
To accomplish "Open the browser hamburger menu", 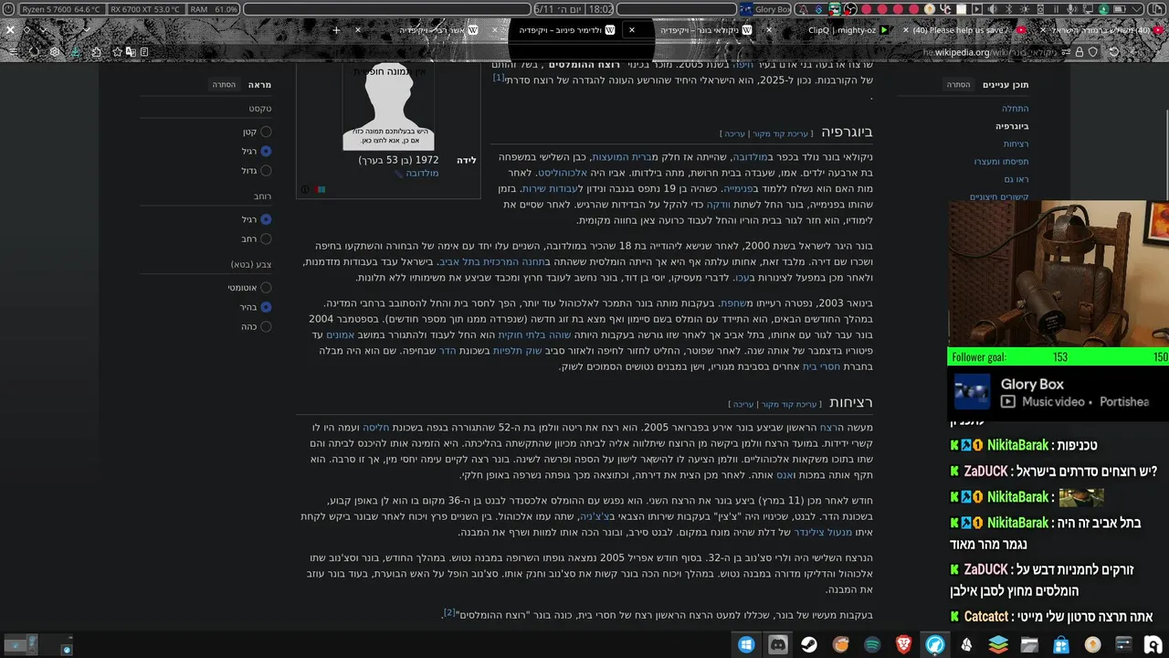I will (13, 52).
